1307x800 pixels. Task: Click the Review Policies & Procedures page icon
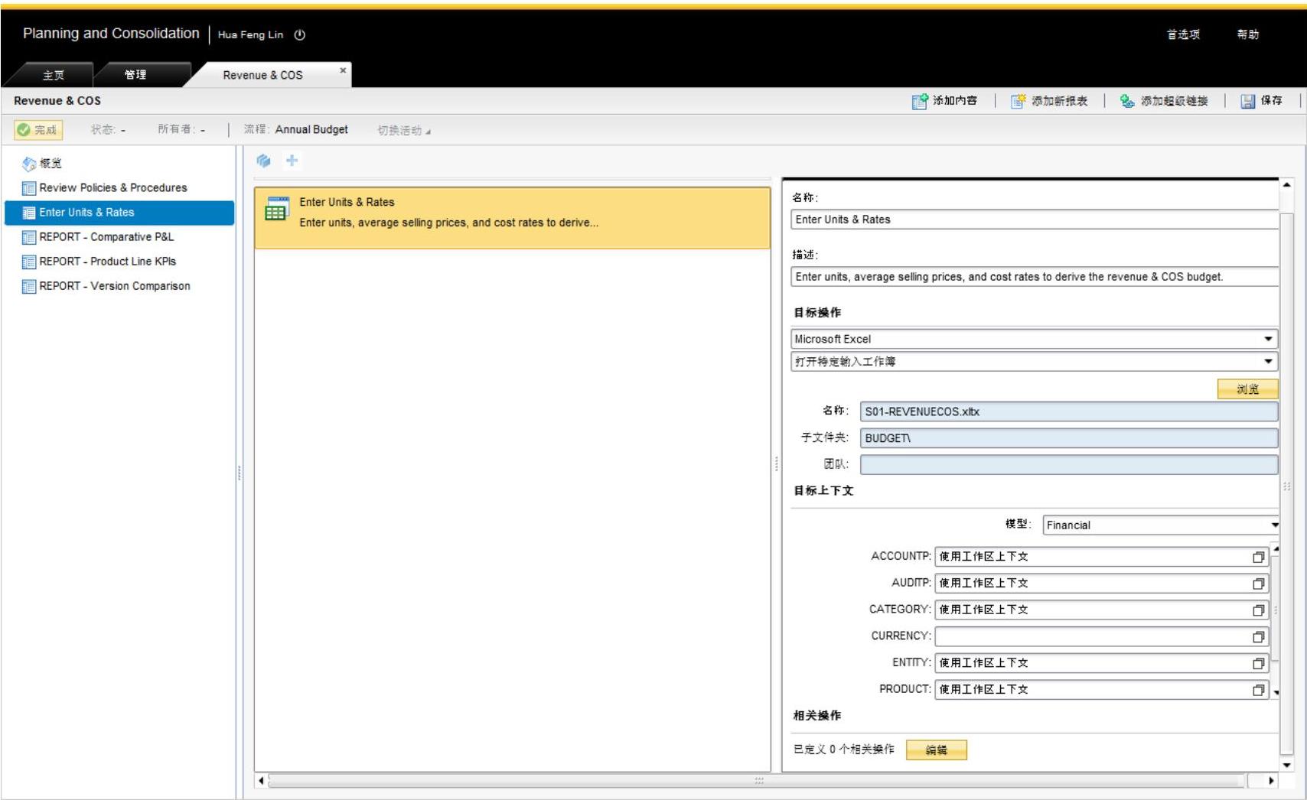click(29, 188)
